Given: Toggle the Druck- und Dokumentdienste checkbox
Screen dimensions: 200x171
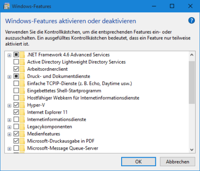Looking at the screenshot, I should click(16, 76).
